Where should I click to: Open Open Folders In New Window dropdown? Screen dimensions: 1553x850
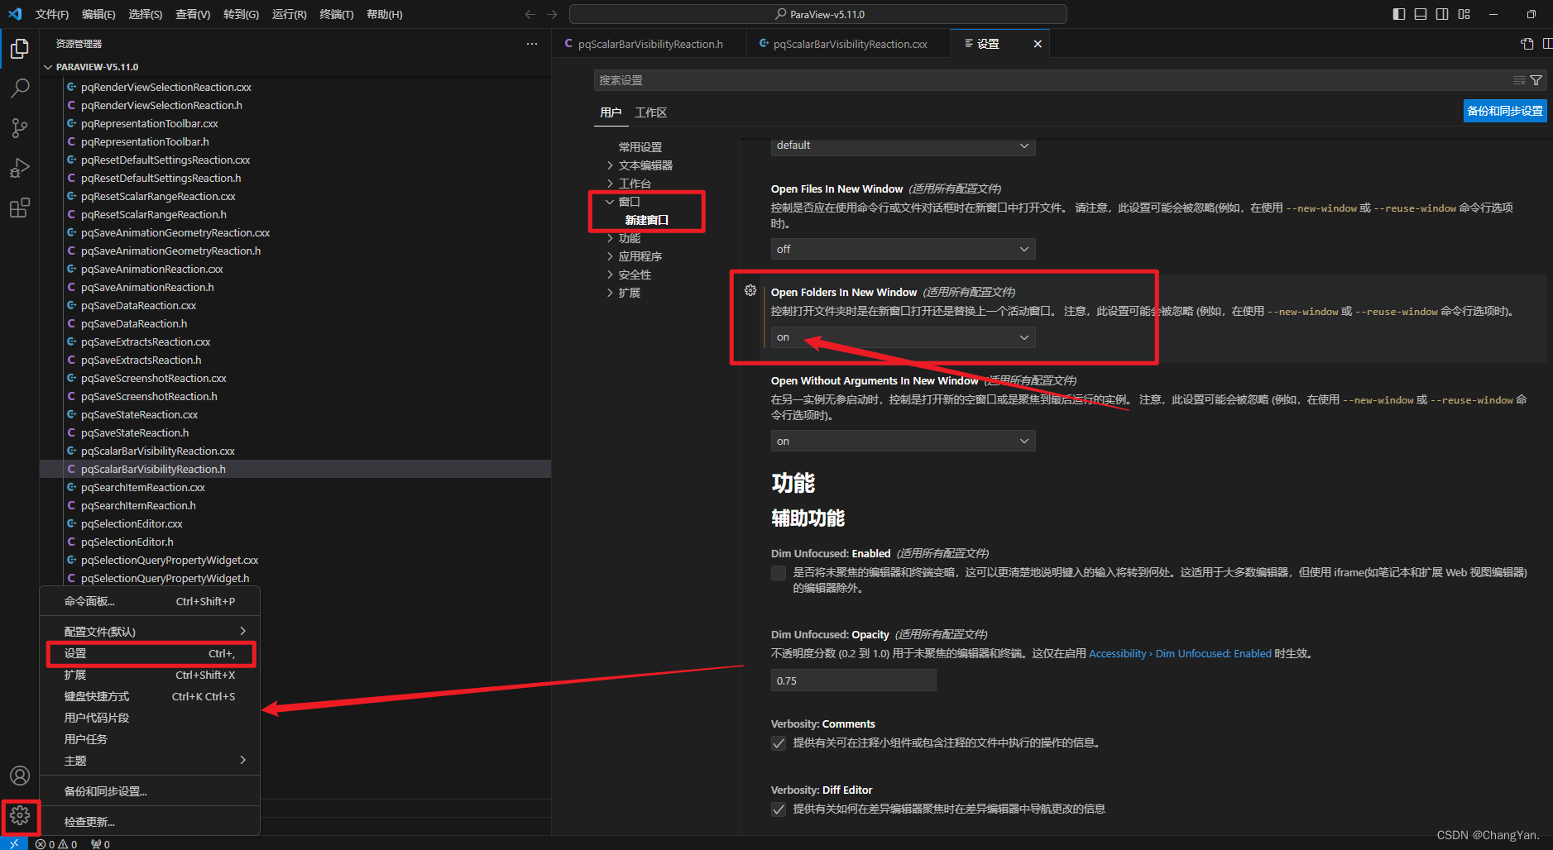tap(903, 337)
